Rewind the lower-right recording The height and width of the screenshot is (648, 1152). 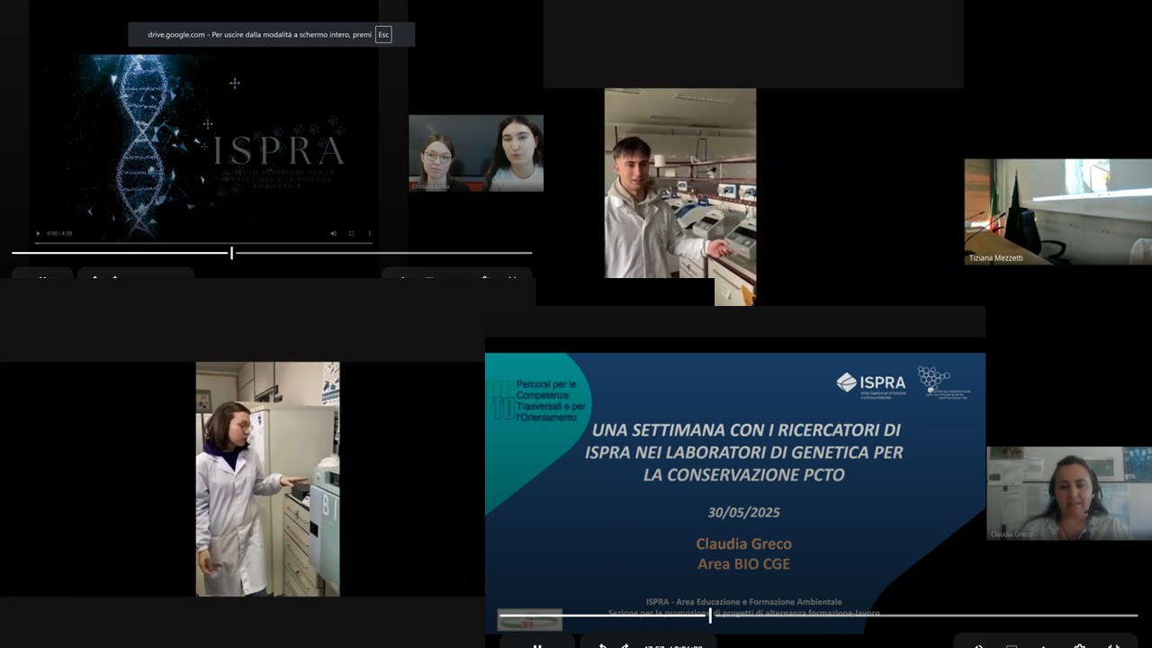click(x=601, y=643)
